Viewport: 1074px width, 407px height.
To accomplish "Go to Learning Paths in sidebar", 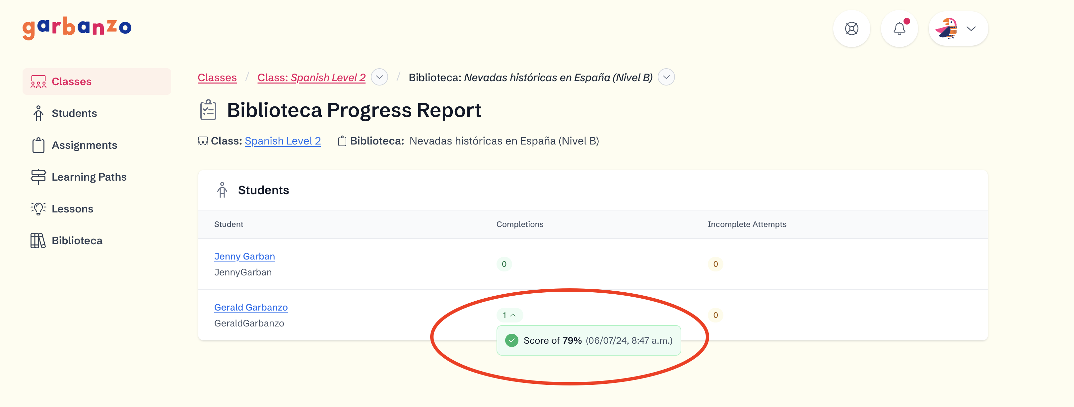I will pos(89,177).
